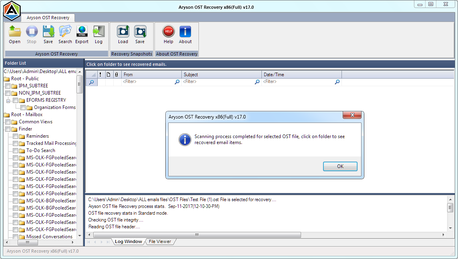Click the From filter input field
The height and width of the screenshot is (259, 458).
148,82
